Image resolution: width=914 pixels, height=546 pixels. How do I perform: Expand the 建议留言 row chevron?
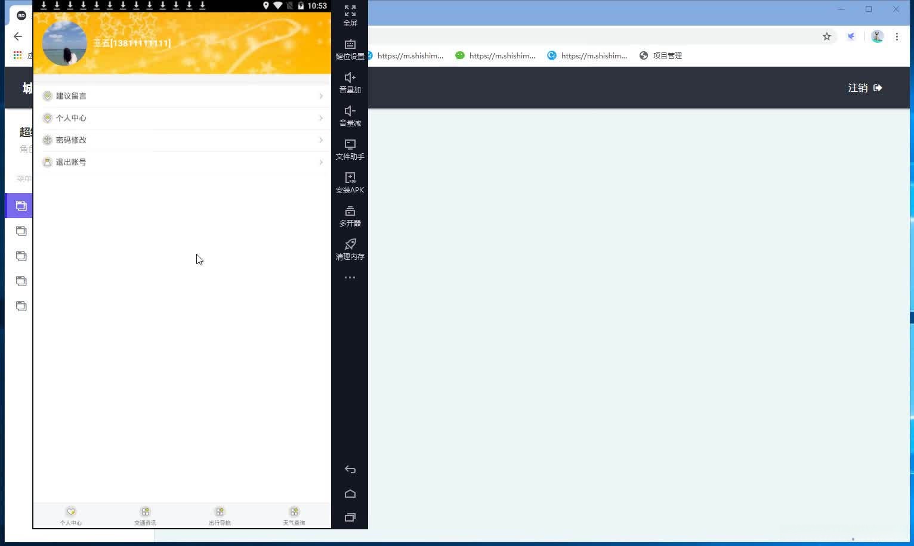tap(321, 96)
